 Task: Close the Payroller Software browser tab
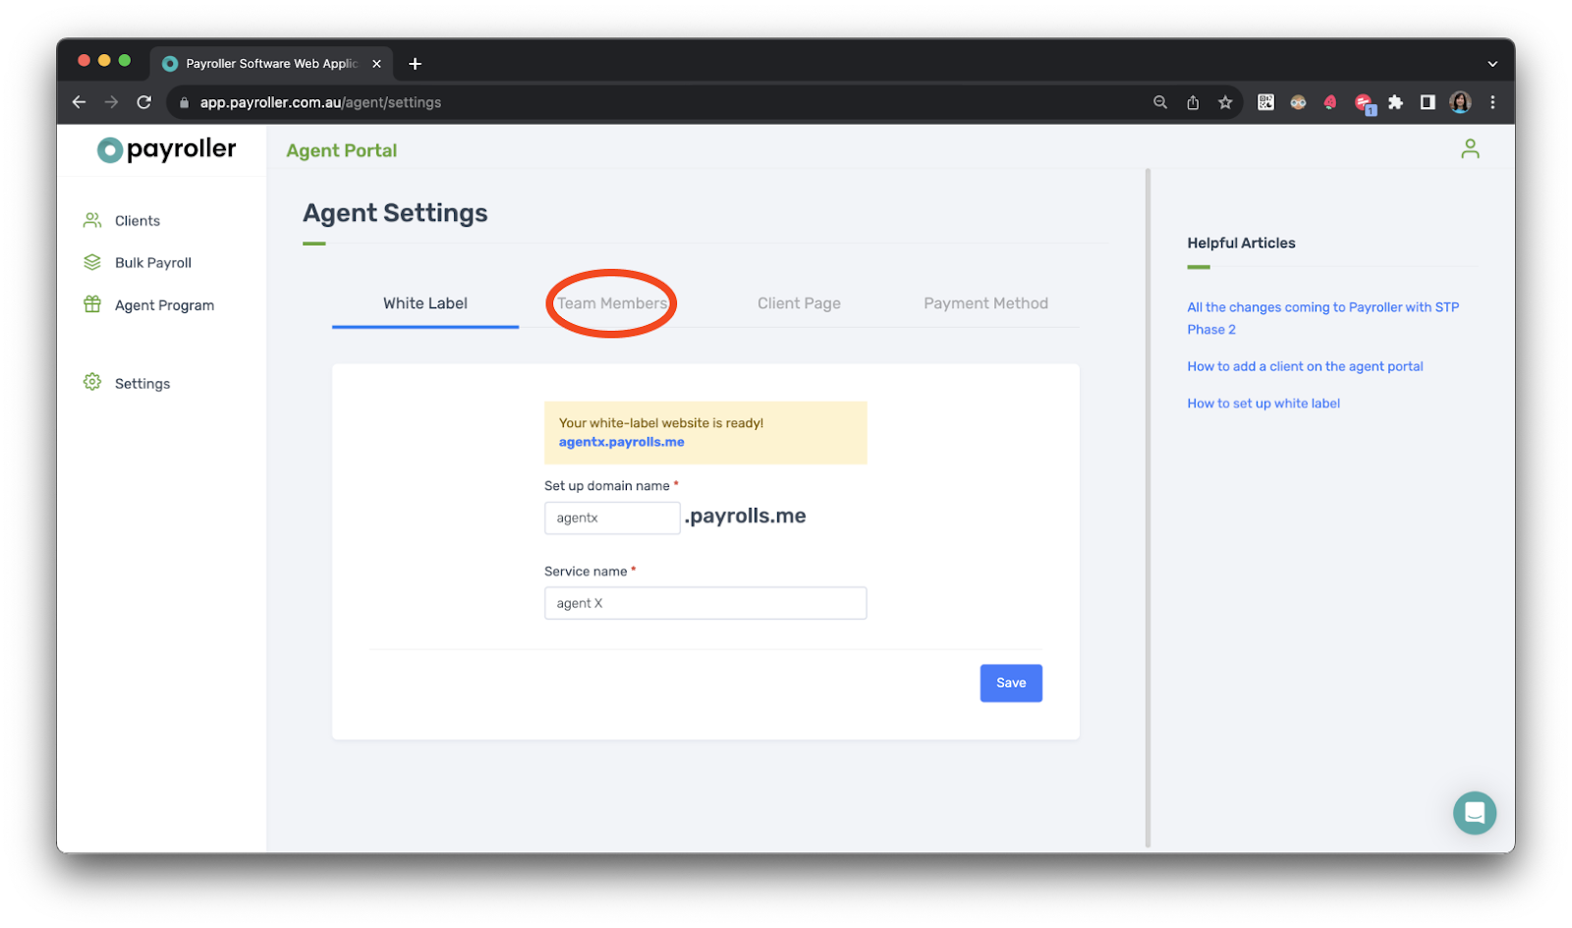click(x=376, y=64)
